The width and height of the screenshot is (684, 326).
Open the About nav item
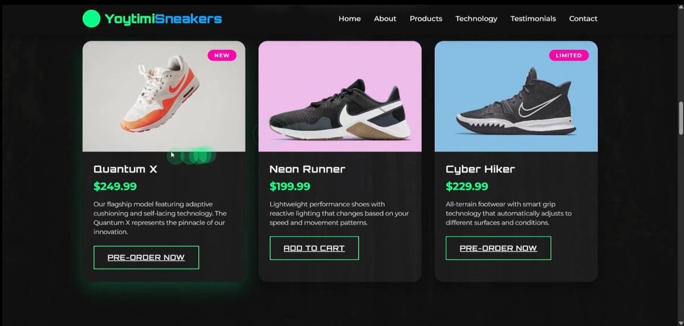point(385,19)
